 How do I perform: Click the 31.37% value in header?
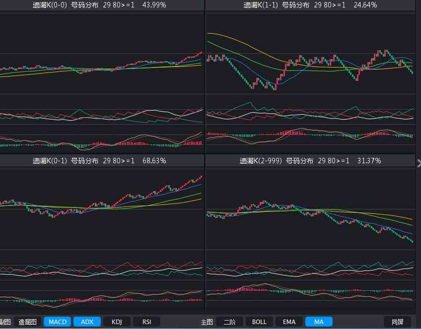[369, 161]
